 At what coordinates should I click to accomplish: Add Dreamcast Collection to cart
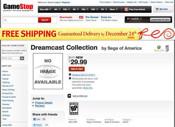point(77,69)
